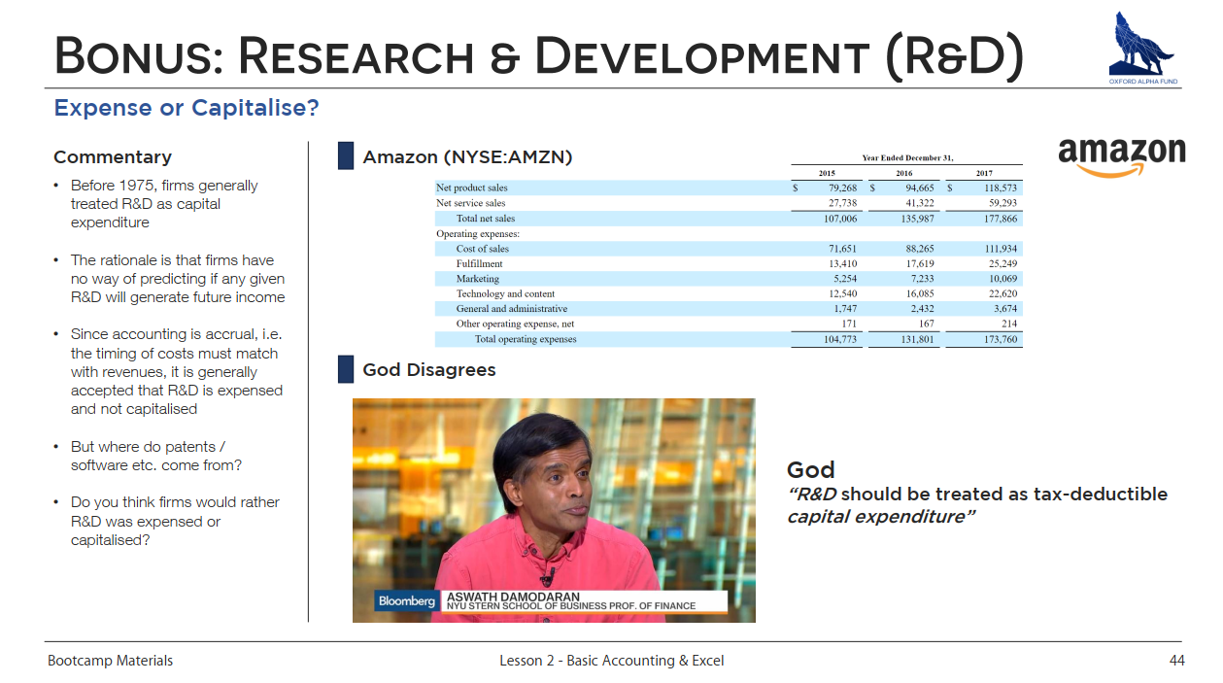Click the 'Marketing' row label
This screenshot has width=1223, height=683.
click(478, 279)
